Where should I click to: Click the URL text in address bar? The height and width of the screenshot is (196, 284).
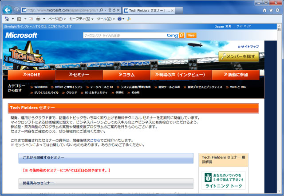coord(63,10)
